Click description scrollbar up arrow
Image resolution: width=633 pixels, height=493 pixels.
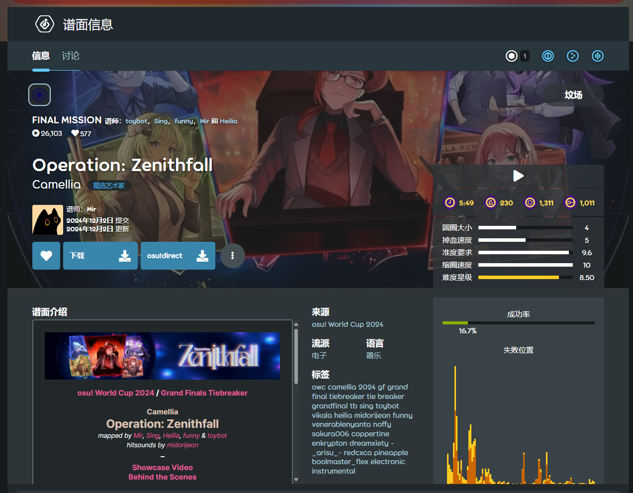tap(296, 324)
